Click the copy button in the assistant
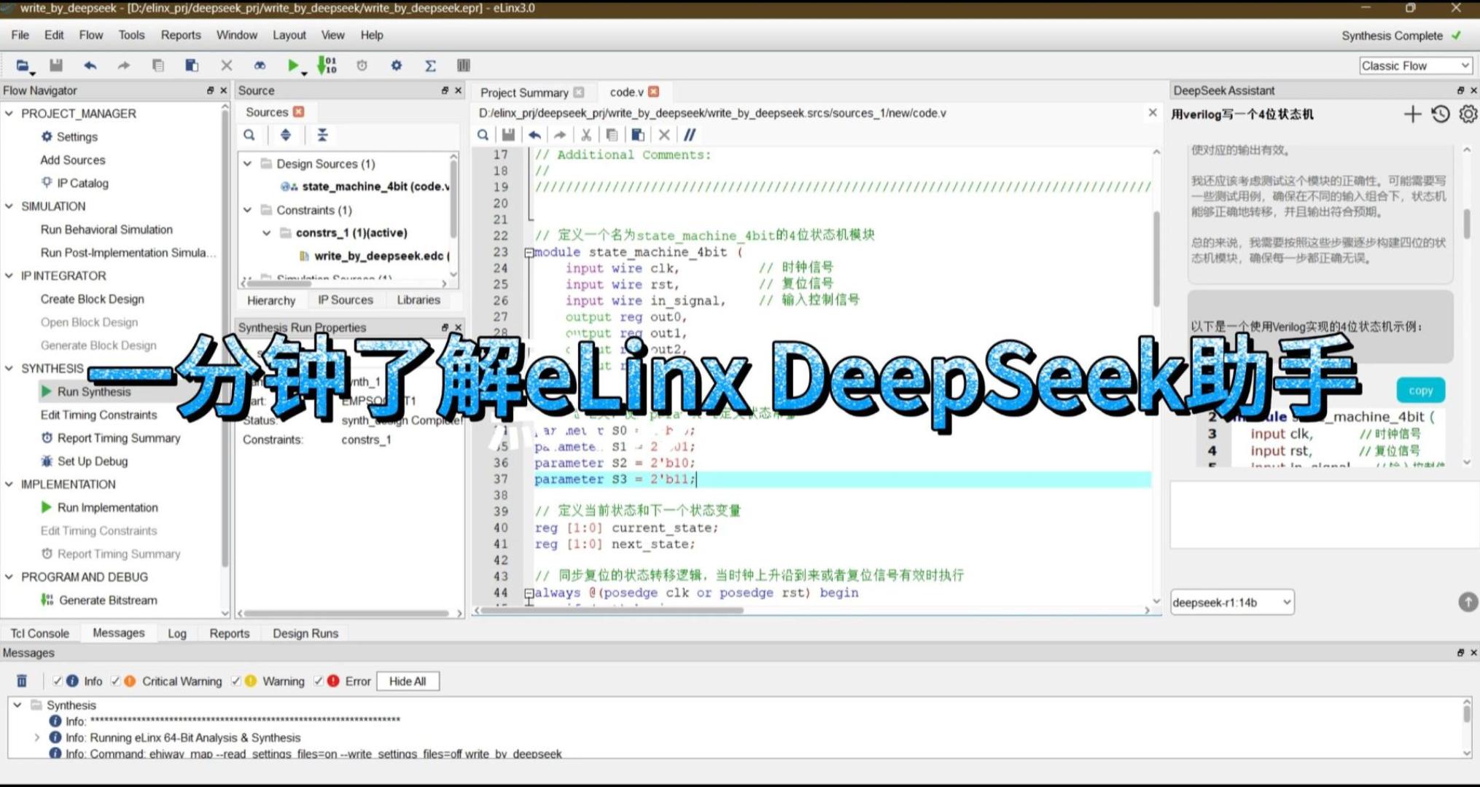Screen dimensions: 1480x787 [1419, 391]
